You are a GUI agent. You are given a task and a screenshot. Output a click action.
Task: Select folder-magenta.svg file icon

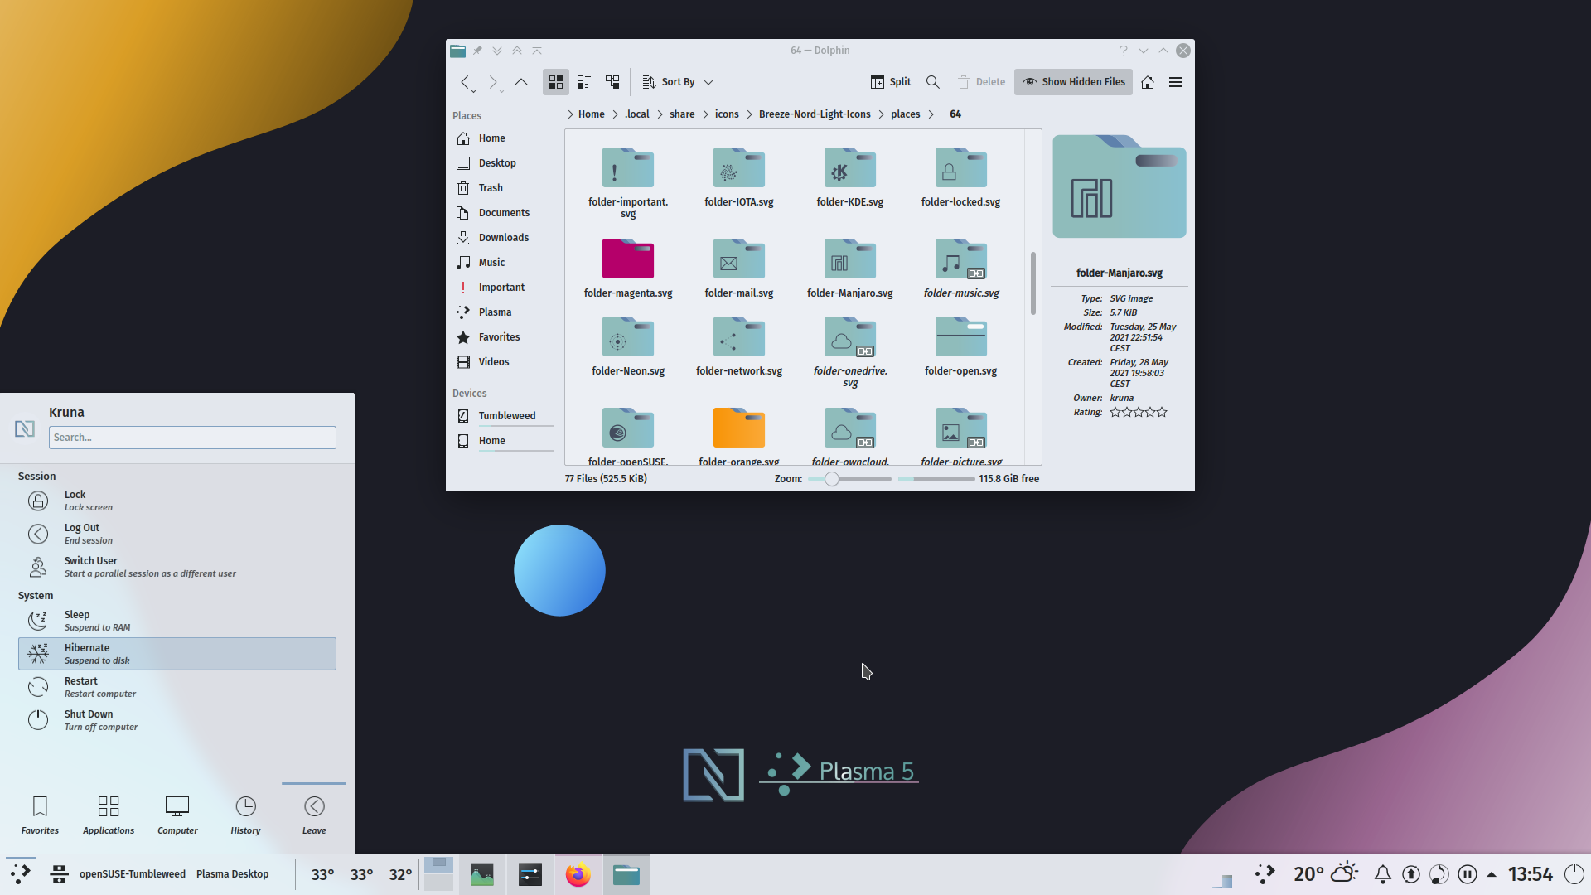coord(628,258)
